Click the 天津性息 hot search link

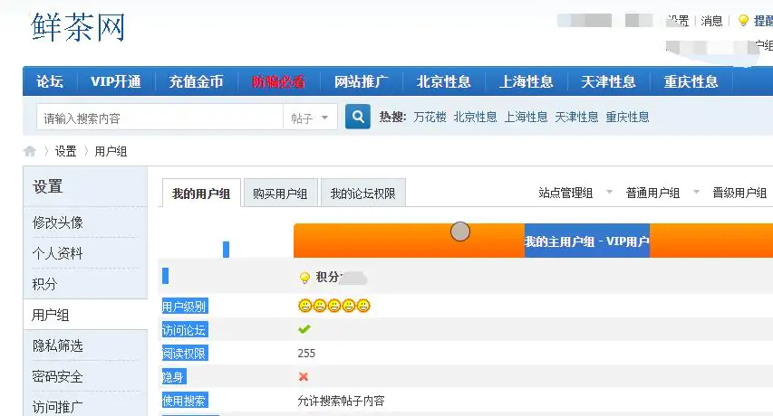(576, 117)
